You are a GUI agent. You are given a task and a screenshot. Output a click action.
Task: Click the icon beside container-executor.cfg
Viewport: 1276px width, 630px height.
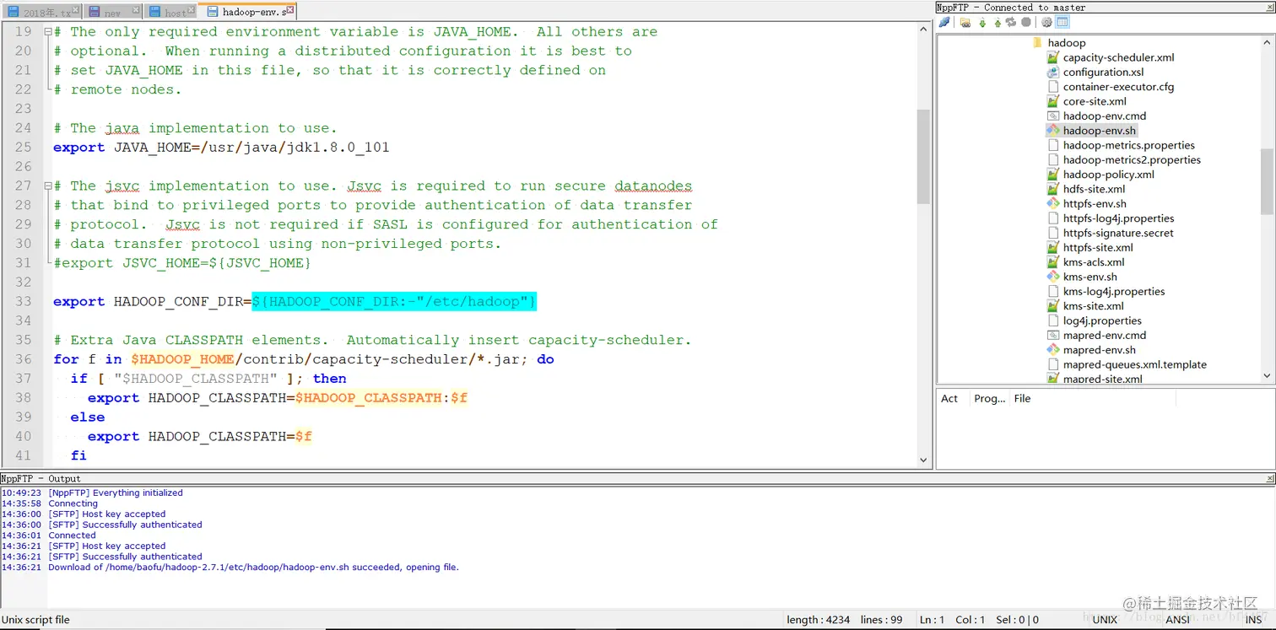coord(1052,87)
